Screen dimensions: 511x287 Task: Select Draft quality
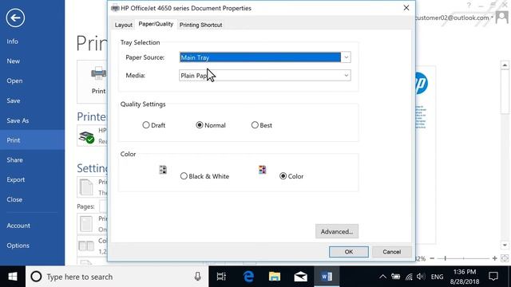[x=145, y=125]
